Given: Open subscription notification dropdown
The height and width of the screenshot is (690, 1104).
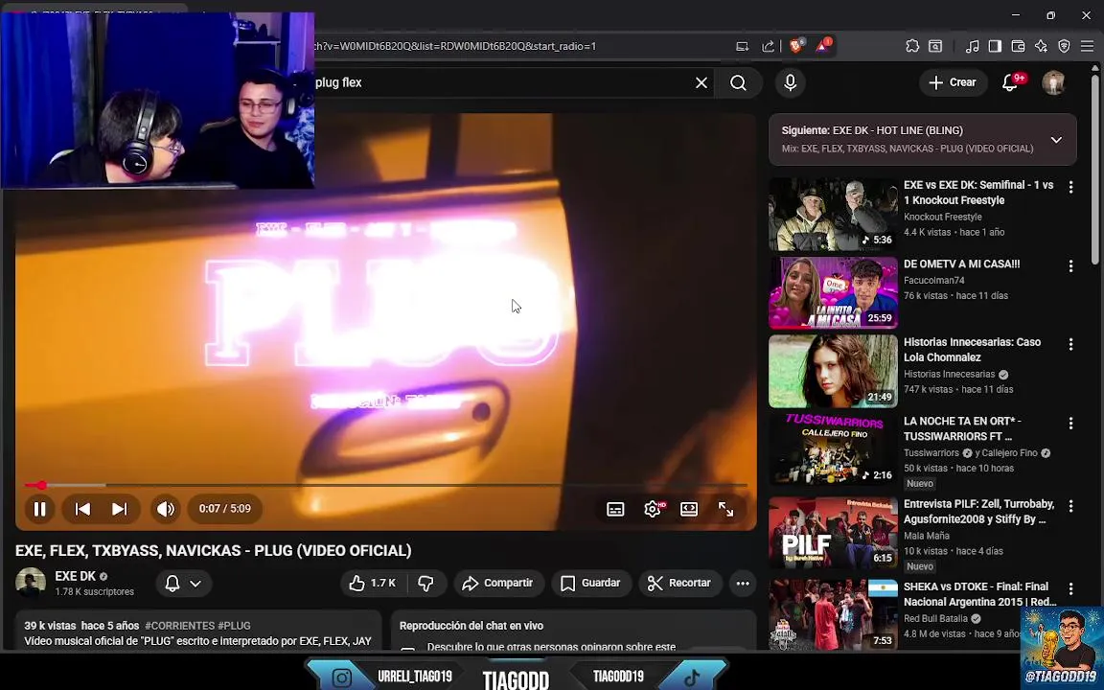Looking at the screenshot, I should tap(183, 583).
